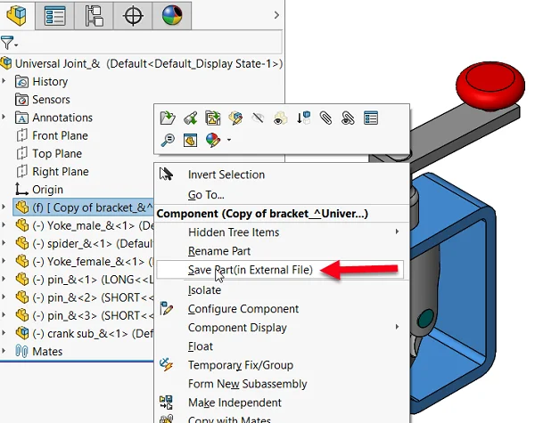Click the pin_&<3> part icon

pyautogui.click(x=22, y=315)
